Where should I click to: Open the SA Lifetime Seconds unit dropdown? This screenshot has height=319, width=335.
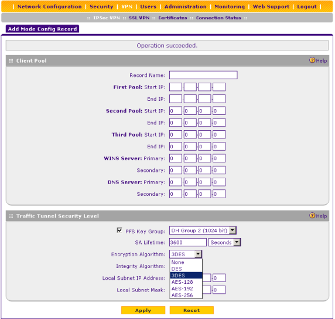(237, 242)
